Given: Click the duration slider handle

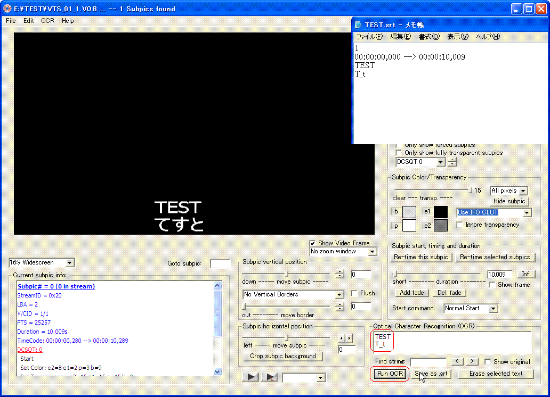Looking at the screenshot, I should pos(395,274).
